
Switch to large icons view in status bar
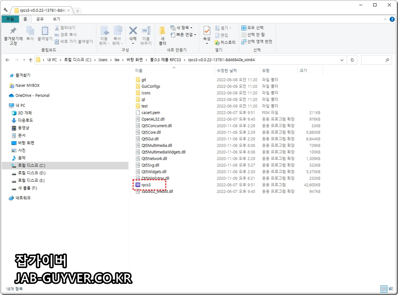tap(391, 289)
